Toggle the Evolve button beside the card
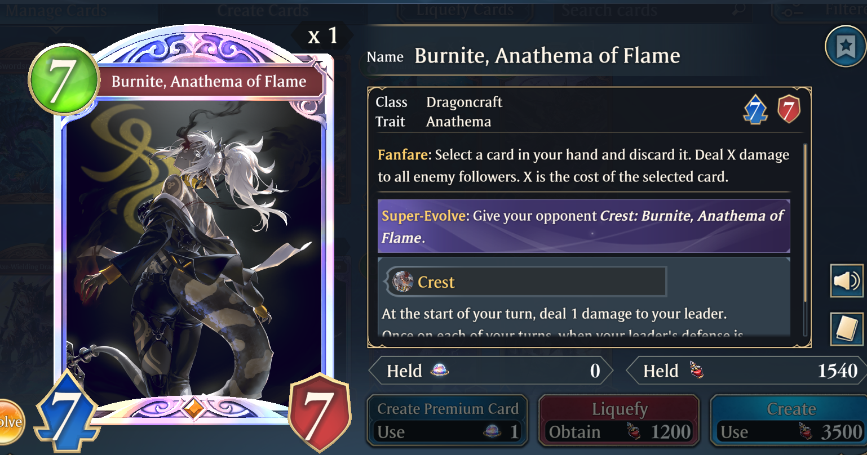This screenshot has width=867, height=455. tap(10, 422)
